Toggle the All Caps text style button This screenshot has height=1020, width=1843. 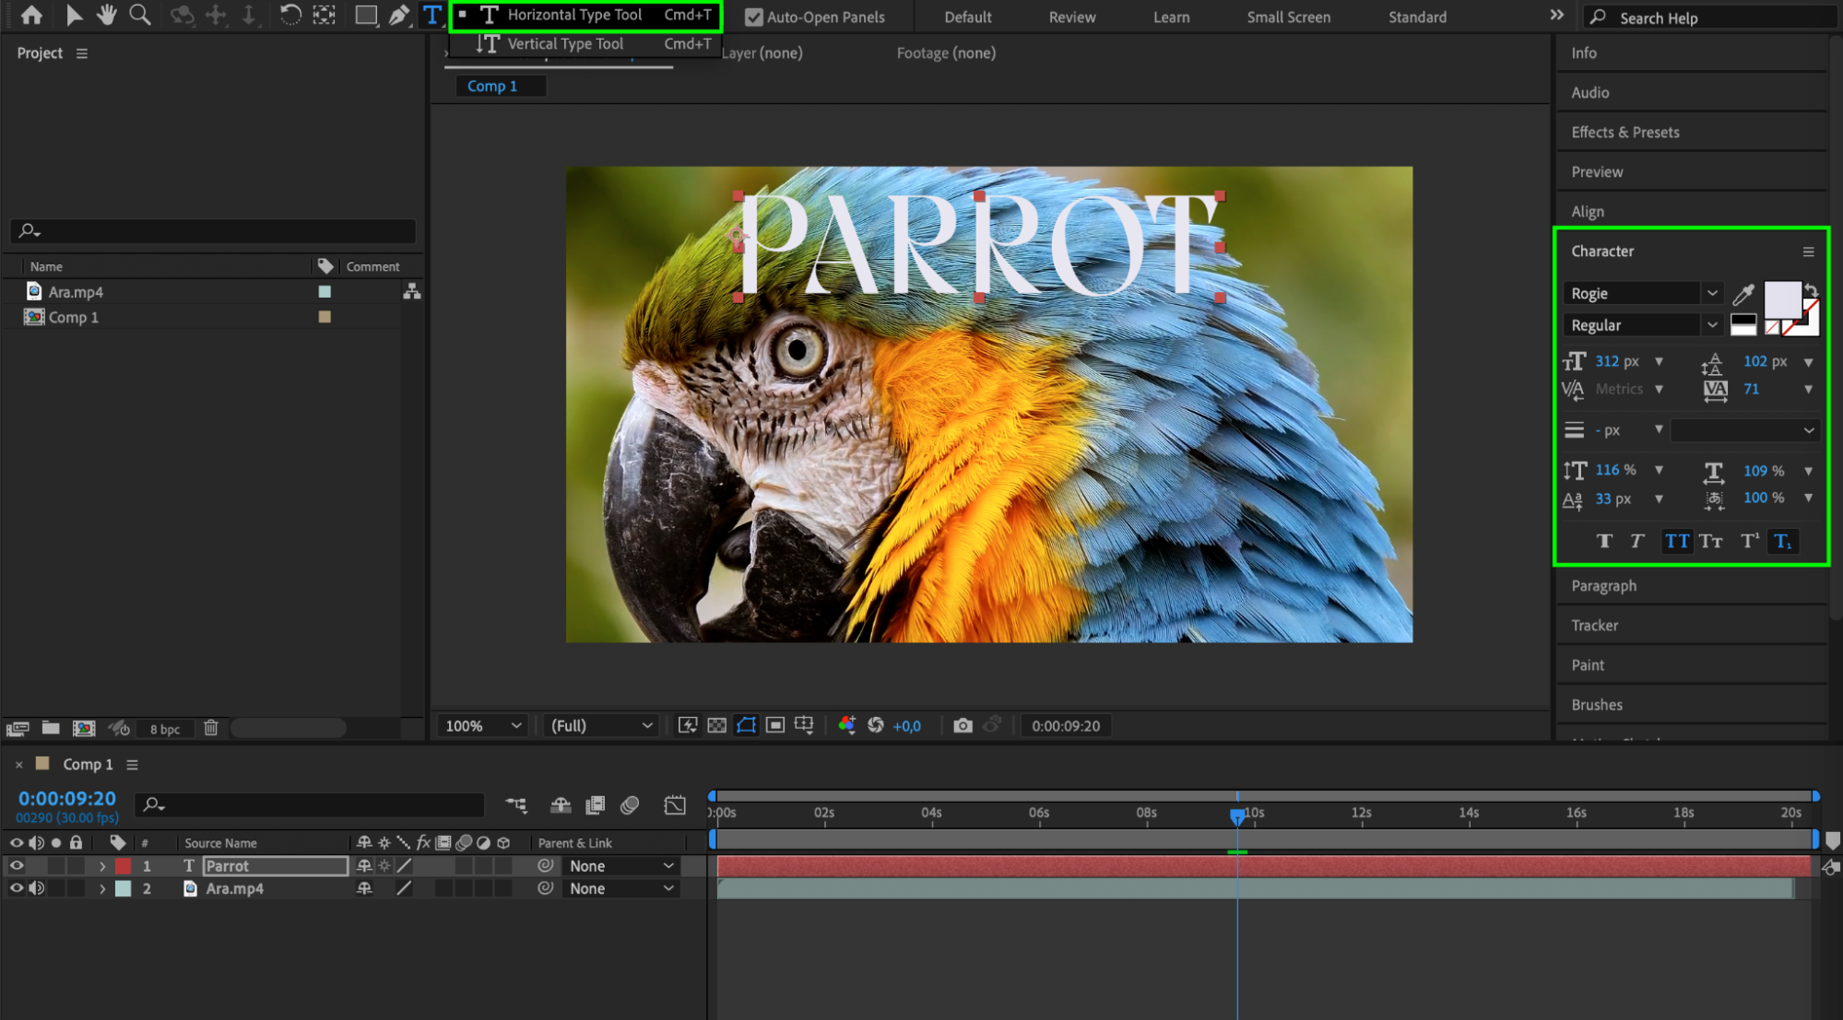pyautogui.click(x=1677, y=541)
